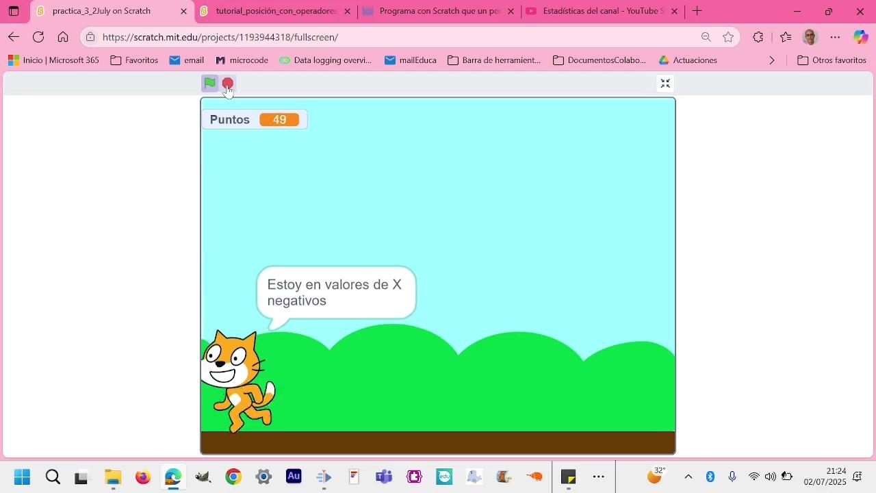Start the project with the green flag
Viewport: 876px width, 493px height.
click(209, 84)
